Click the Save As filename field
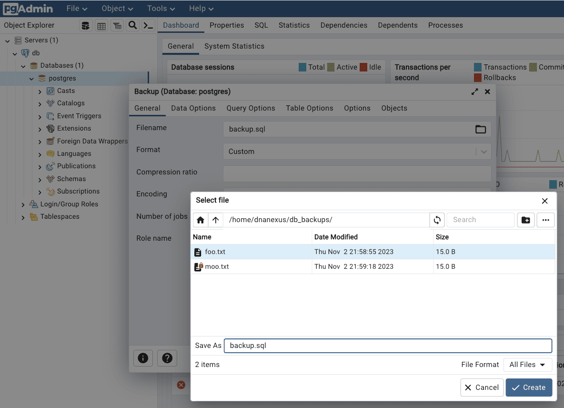564x408 pixels. [x=388, y=346]
